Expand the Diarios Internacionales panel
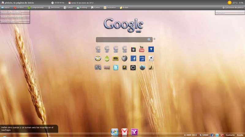245x137 pixels. click(x=15, y=17)
